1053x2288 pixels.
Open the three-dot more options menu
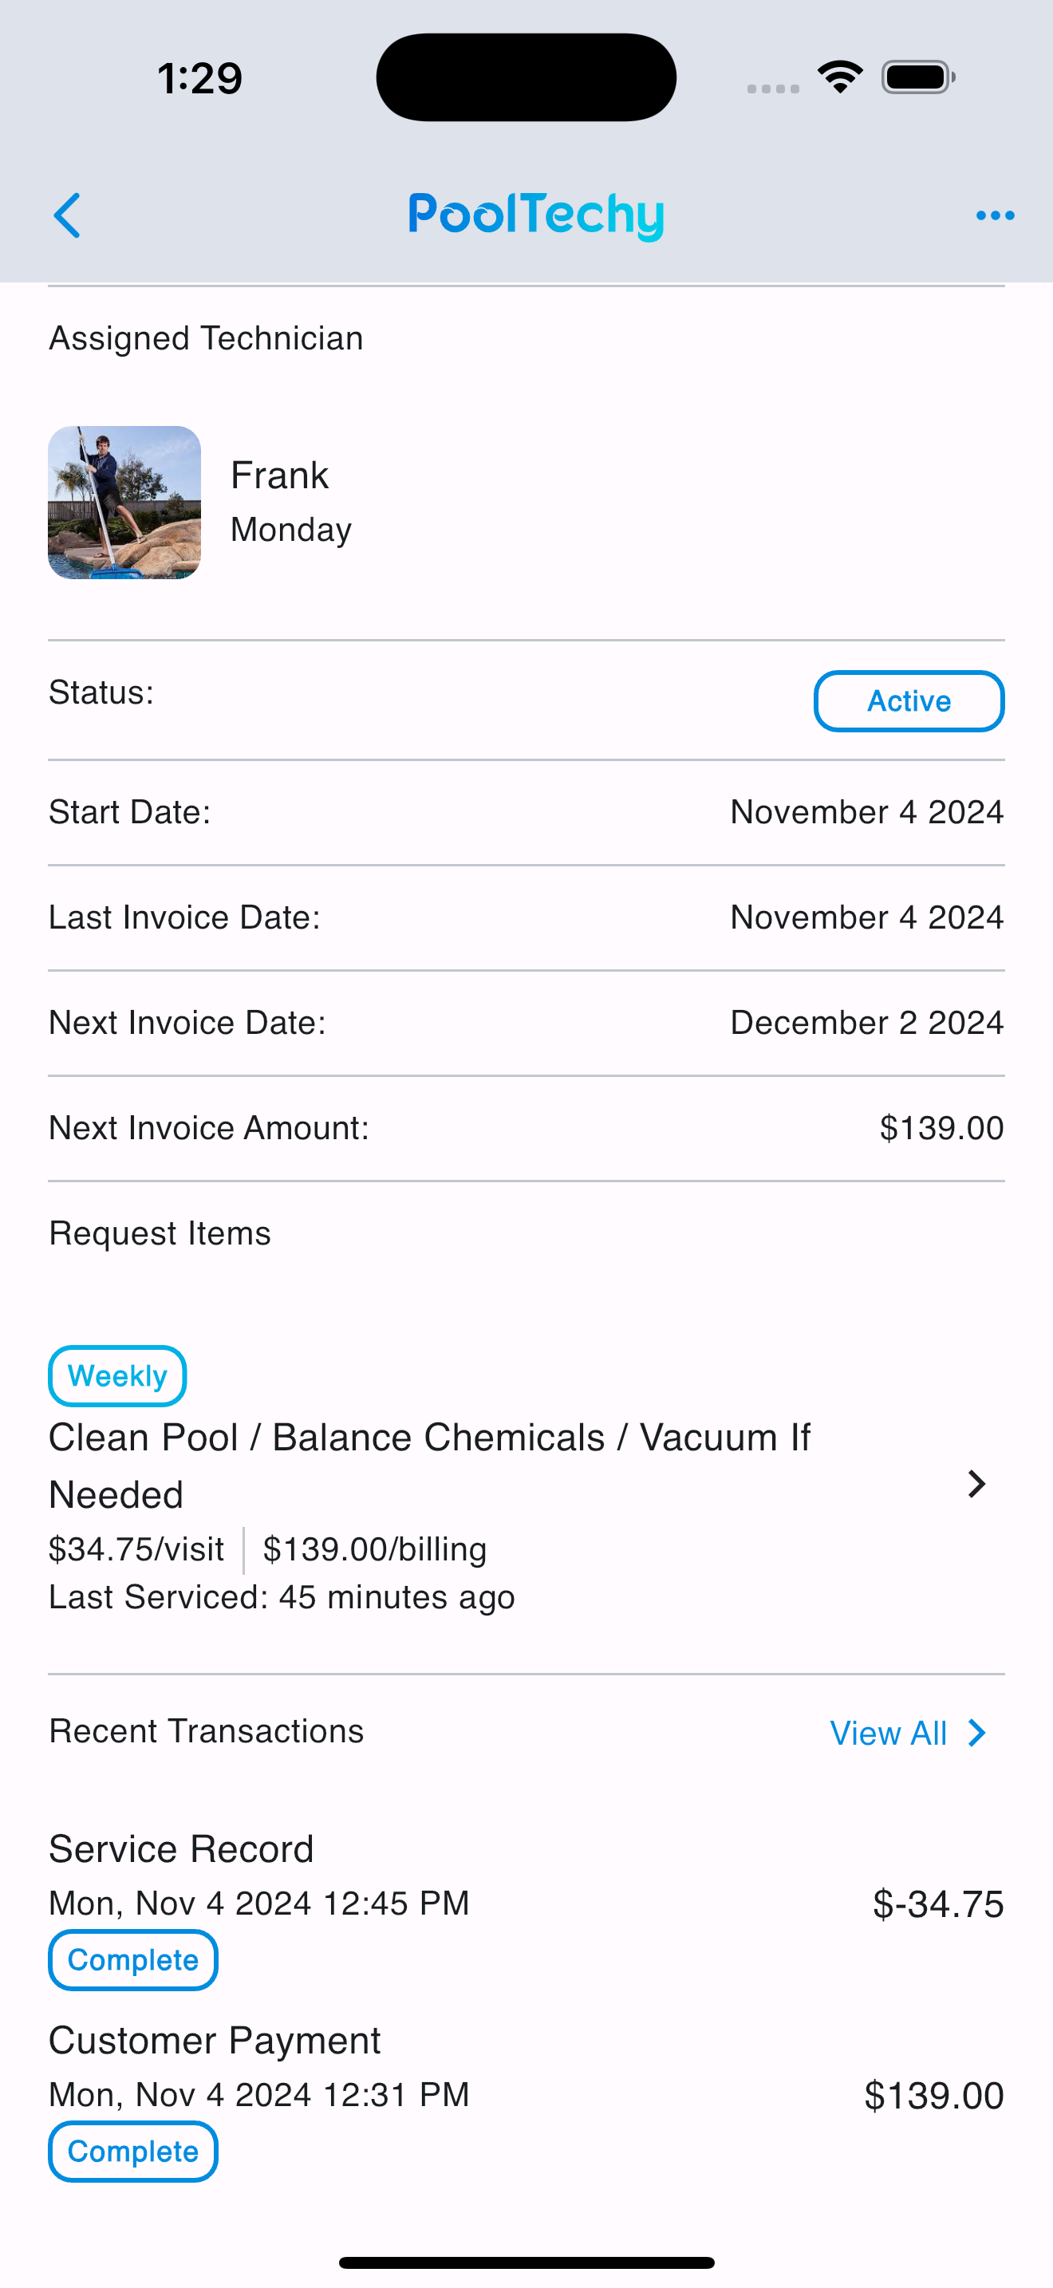pyautogui.click(x=995, y=216)
